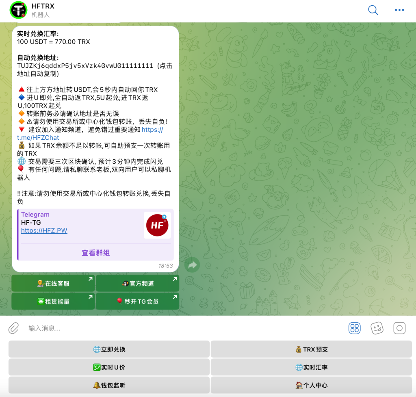Open the bot commands keyboard grid icon
The width and height of the screenshot is (416, 397).
(x=354, y=328)
